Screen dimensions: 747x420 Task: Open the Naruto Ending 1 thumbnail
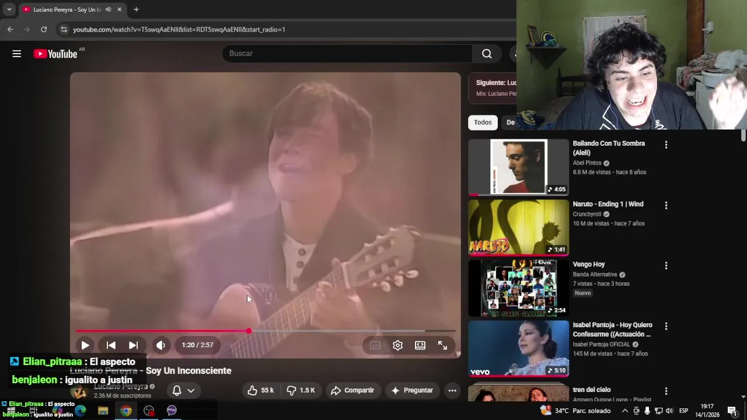click(518, 228)
